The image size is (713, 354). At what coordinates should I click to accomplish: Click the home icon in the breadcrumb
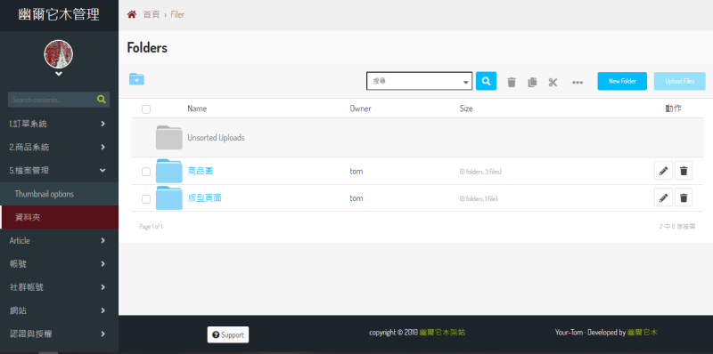(x=131, y=14)
